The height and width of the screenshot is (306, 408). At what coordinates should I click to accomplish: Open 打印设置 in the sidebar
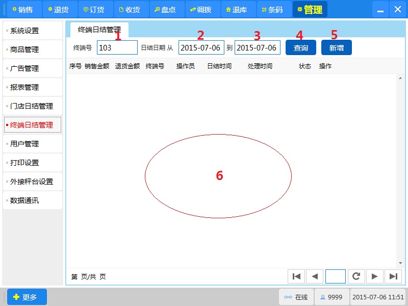(x=33, y=163)
